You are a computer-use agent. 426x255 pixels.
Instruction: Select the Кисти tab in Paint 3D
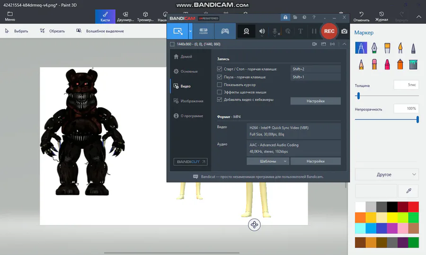[x=105, y=16]
